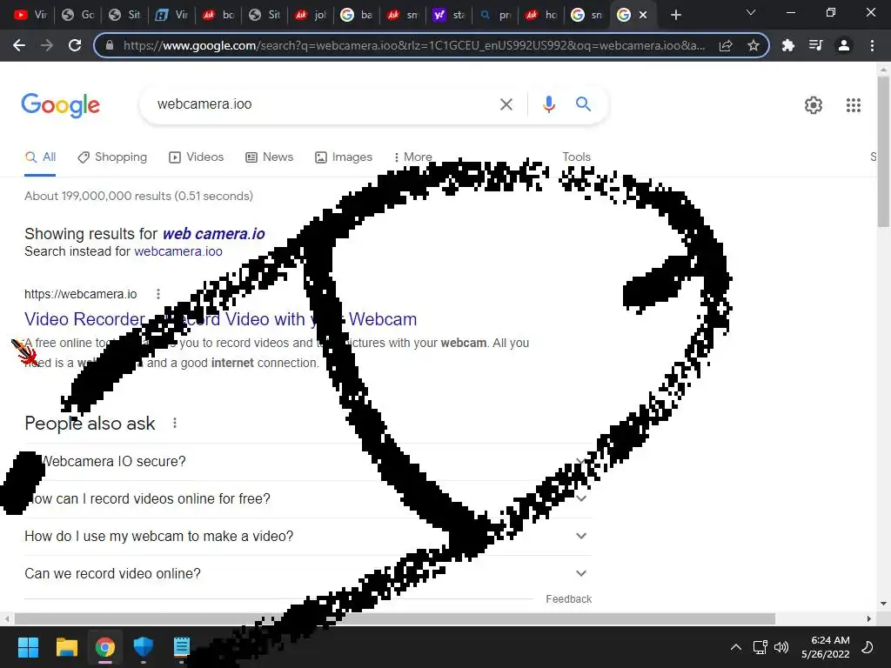Open the Notepad icon in the taskbar
Screen dimensions: 891x668
pyautogui.click(x=181, y=647)
